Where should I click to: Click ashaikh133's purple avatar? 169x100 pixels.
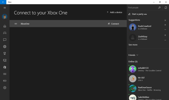133,69
